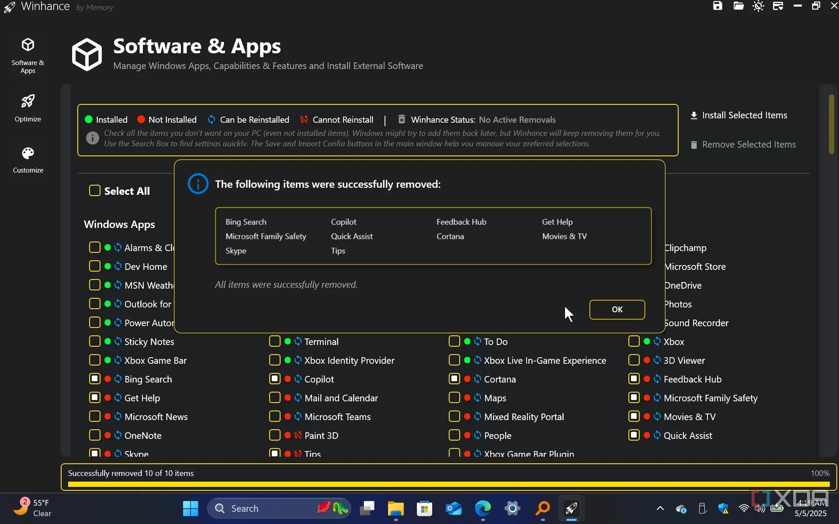This screenshot has width=839, height=524.
Task: Uncheck the Copilot checkbox
Action: (275, 379)
